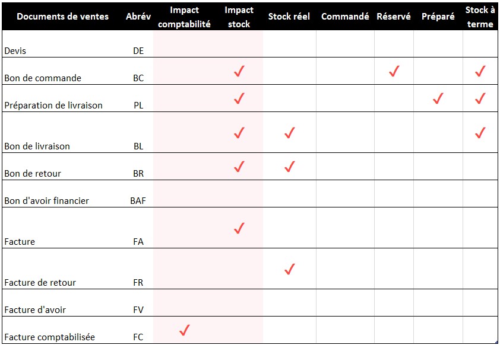Click the Impact stock checkmark for Bon de commande
Viewport: 500px width, 345px height.
point(239,72)
